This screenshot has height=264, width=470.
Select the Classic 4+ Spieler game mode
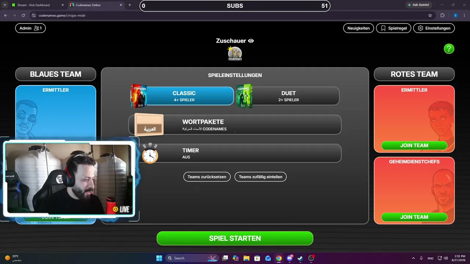click(x=184, y=96)
